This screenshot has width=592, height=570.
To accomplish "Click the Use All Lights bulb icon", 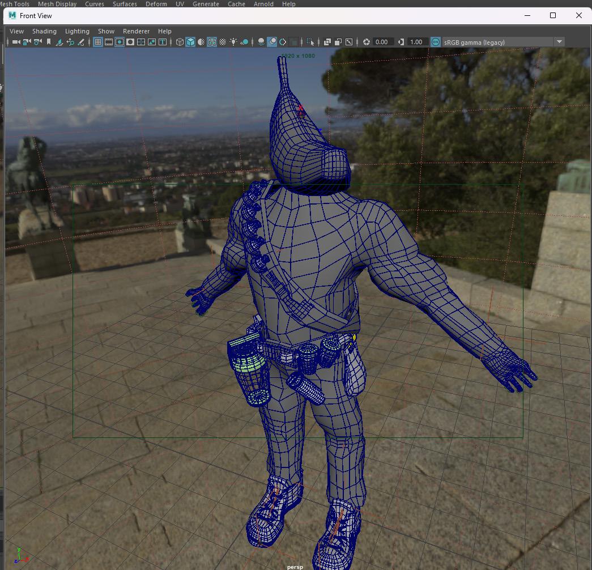I will (233, 42).
